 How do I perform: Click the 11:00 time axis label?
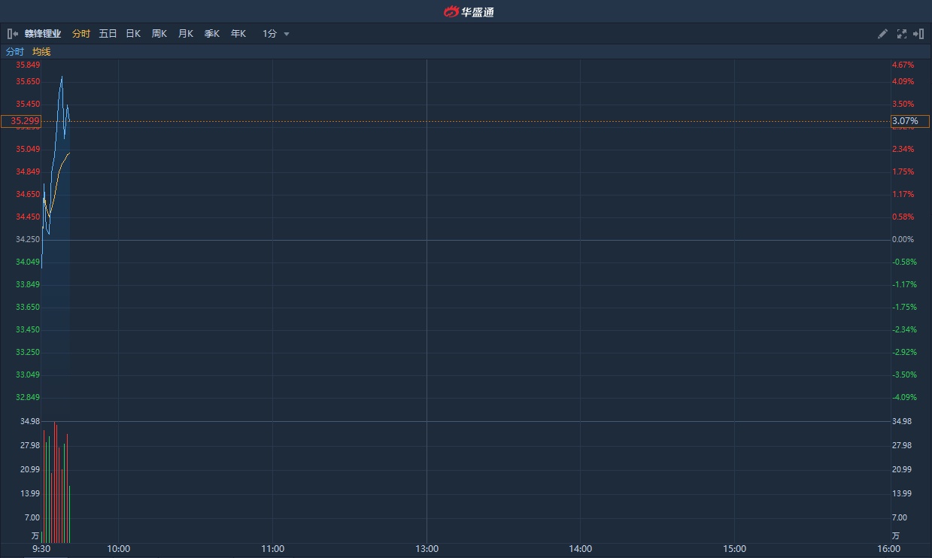click(x=272, y=549)
